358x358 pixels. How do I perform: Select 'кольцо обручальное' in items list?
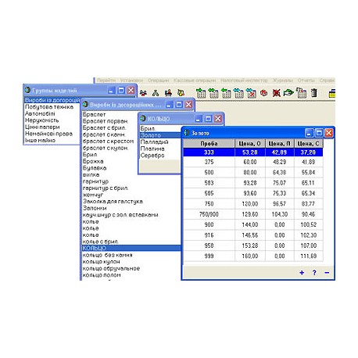tap(111, 268)
